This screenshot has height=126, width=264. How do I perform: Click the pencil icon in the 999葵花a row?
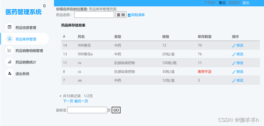pyautogui.click(x=234, y=54)
